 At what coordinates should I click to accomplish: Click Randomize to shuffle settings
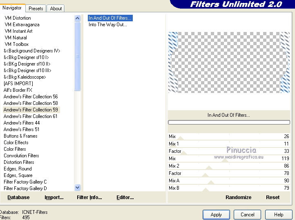[238, 197]
